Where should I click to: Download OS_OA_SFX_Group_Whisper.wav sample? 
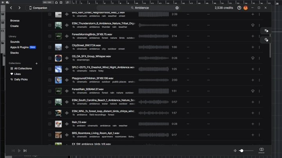coord(253,58)
